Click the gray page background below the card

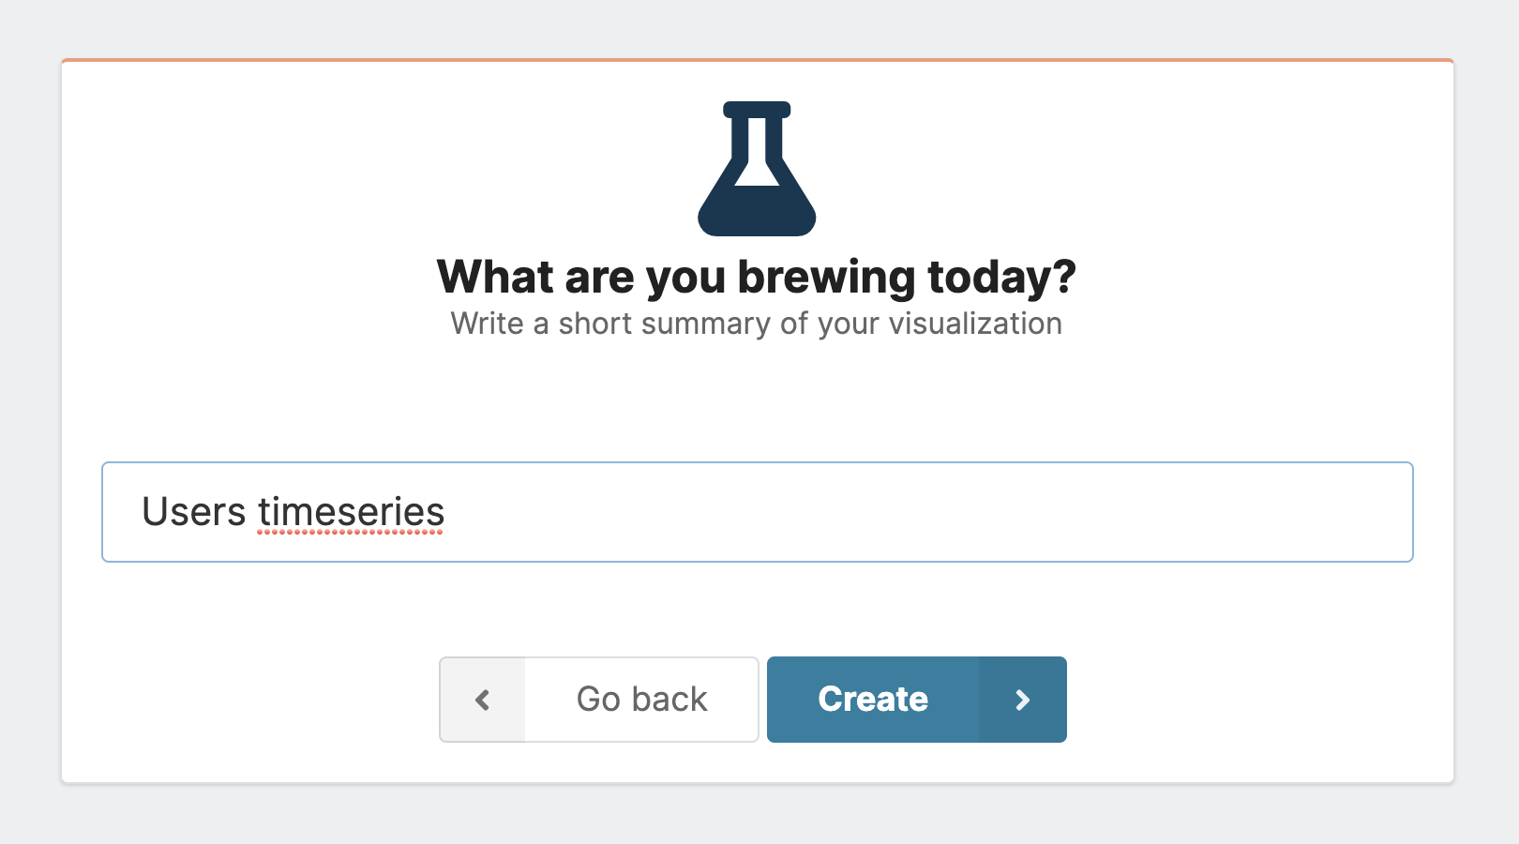757,816
